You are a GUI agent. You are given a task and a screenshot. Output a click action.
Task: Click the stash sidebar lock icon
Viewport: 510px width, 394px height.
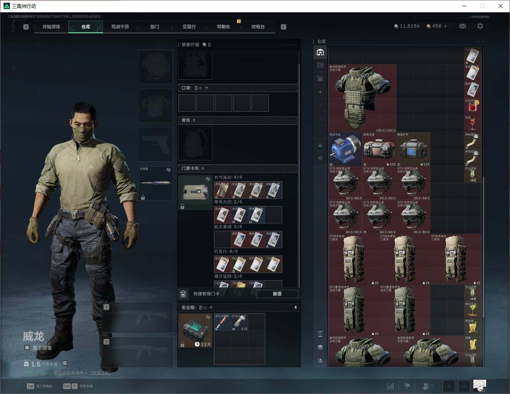(320, 145)
